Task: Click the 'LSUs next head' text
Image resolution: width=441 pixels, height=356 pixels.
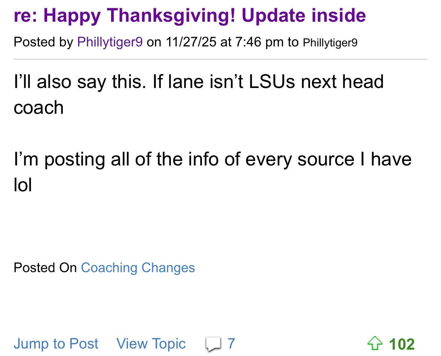Action: pyautogui.click(x=316, y=82)
